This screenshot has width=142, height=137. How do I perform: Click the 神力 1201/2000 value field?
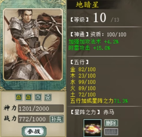coord(41,109)
